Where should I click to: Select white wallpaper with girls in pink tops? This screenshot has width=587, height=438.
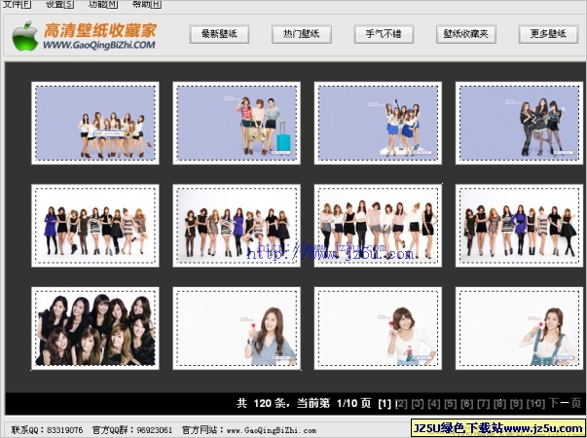coord(378,226)
